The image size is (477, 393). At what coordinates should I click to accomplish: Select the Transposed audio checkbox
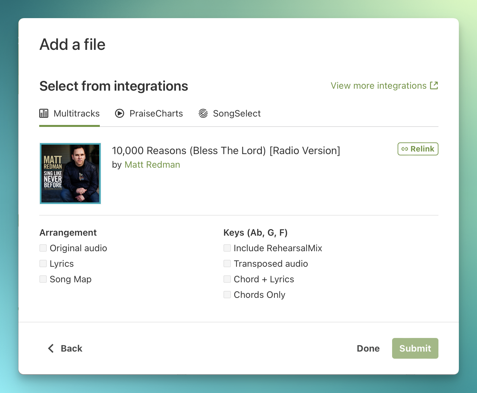[227, 264]
